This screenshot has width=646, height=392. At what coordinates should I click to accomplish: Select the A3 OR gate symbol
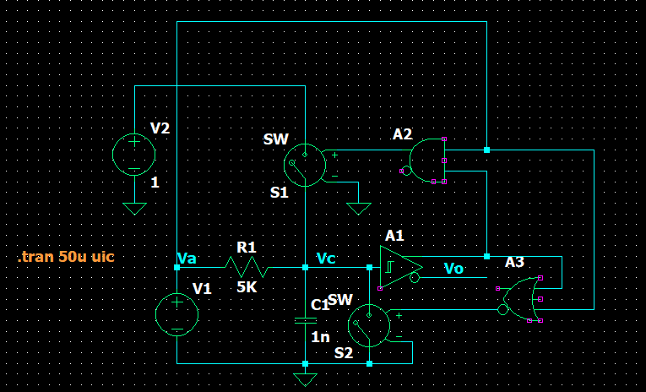(x=523, y=299)
